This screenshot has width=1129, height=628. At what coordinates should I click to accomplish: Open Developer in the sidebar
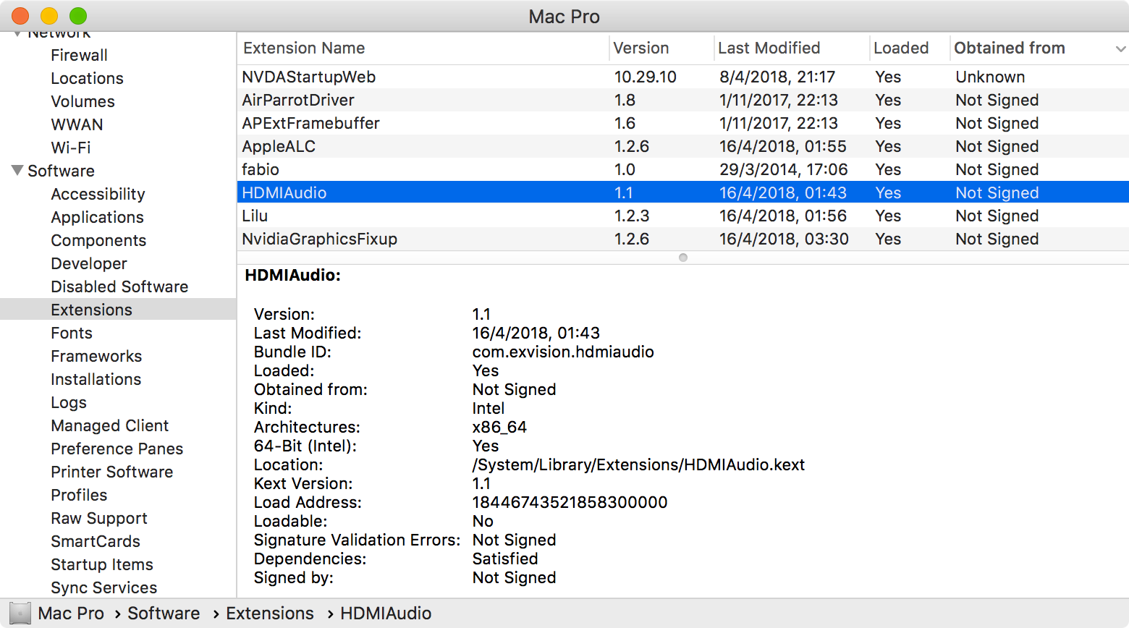[88, 263]
